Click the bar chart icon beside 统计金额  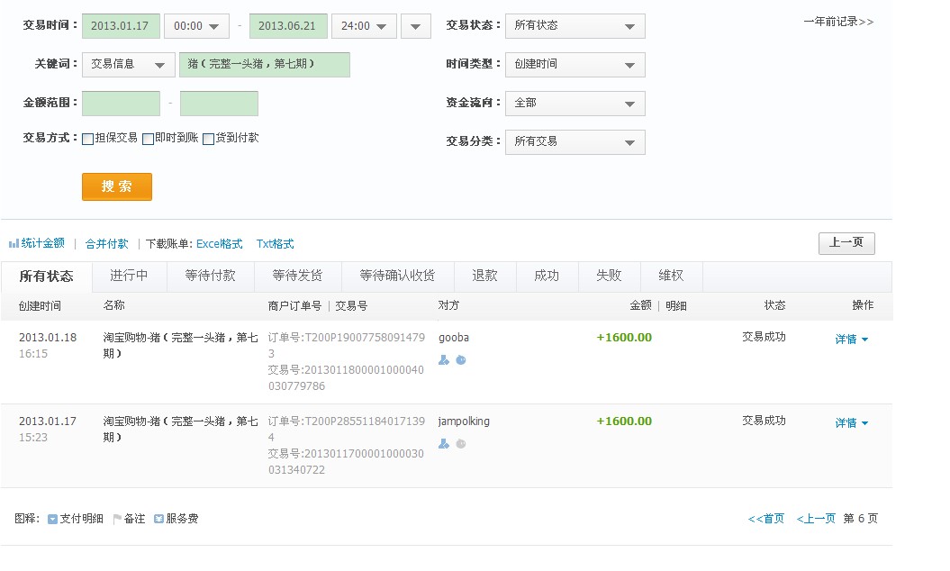point(14,243)
